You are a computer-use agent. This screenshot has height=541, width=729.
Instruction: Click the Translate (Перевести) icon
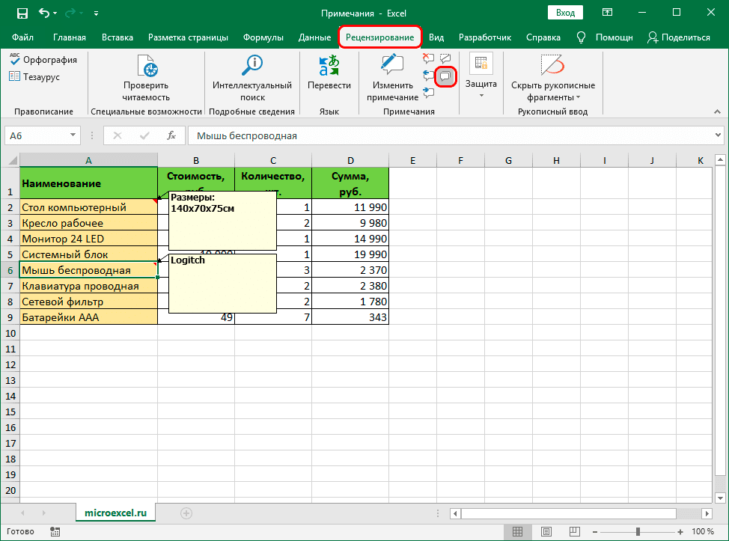(329, 67)
